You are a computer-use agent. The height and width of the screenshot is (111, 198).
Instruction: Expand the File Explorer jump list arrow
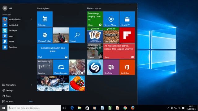pyautogui.click(x=32, y=85)
